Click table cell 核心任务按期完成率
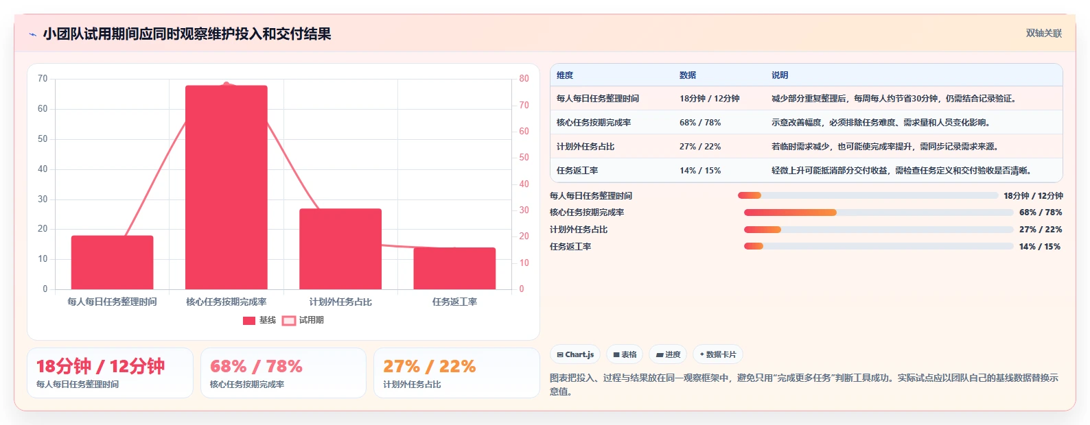 594,123
